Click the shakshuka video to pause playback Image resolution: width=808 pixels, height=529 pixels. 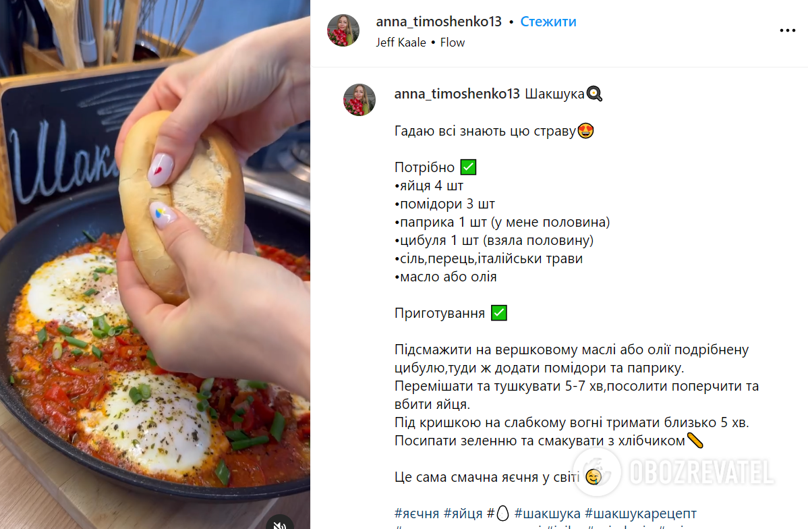(154, 264)
